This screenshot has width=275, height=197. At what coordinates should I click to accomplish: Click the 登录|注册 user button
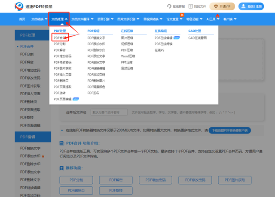pyautogui.click(x=251, y=6)
